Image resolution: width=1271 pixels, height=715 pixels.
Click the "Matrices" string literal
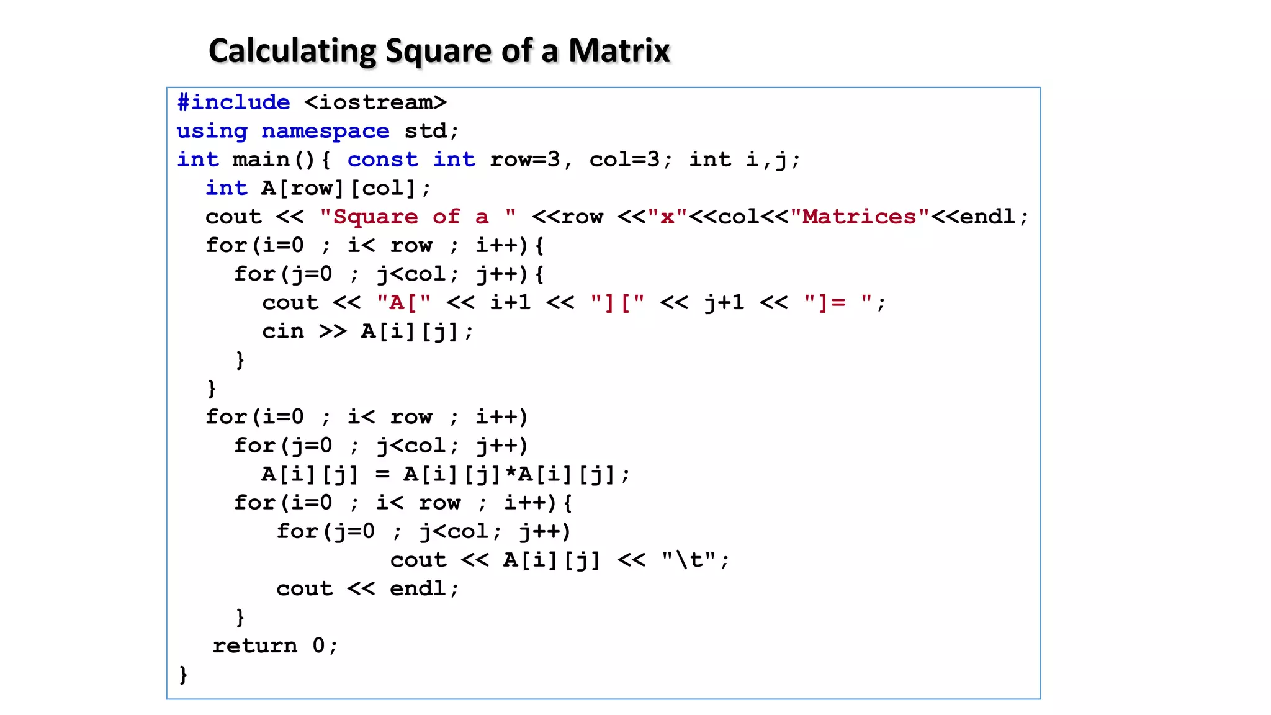click(x=860, y=217)
